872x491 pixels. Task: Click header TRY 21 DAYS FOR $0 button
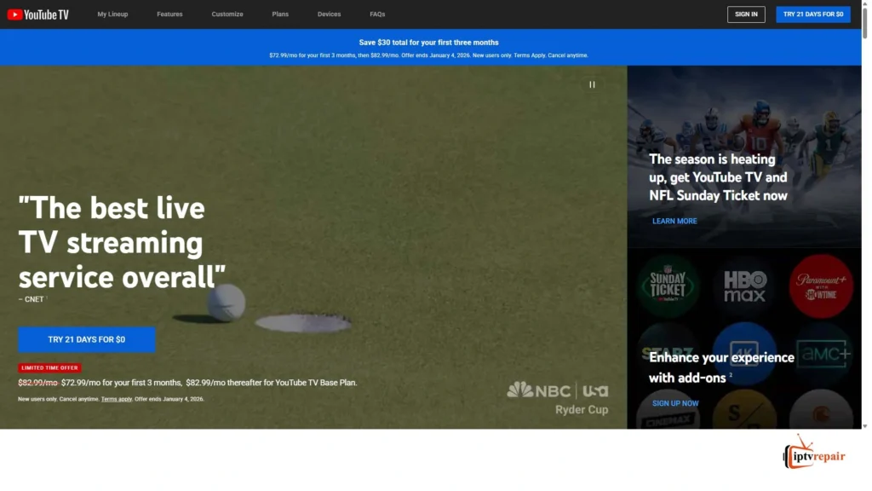(x=812, y=14)
